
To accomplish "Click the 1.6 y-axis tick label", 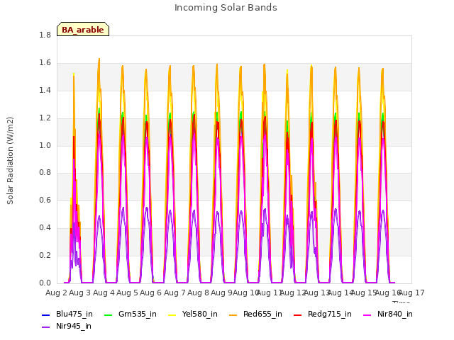I will (x=45, y=63).
